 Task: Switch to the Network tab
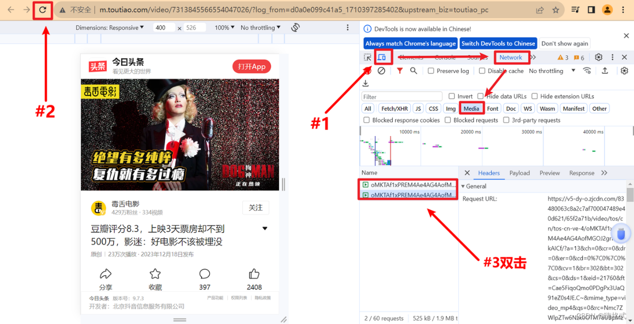[x=510, y=57]
